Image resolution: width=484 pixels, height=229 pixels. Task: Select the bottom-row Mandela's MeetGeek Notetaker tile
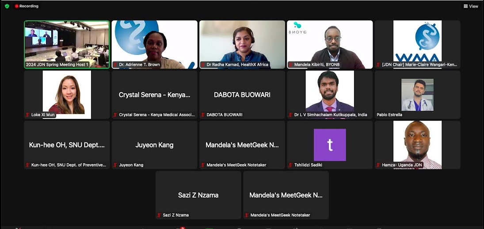(x=286, y=195)
